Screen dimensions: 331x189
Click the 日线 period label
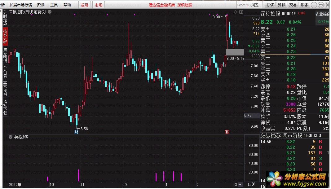(x=252, y=185)
